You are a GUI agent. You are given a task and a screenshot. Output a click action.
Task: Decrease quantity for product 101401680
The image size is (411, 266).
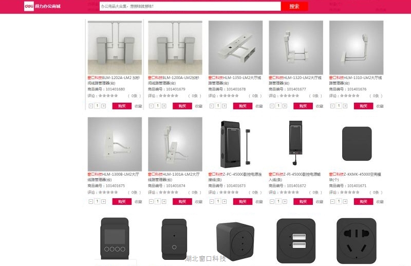[91, 106]
